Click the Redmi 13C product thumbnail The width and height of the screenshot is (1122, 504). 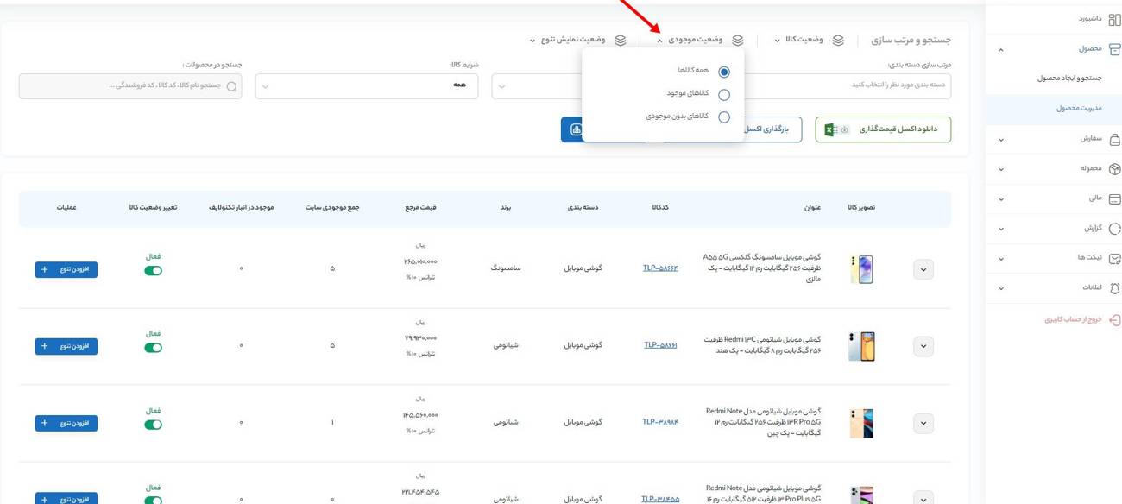861,346
